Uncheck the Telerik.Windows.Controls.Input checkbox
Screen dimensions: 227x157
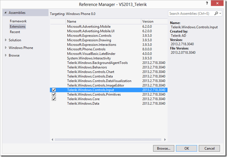[54, 90]
